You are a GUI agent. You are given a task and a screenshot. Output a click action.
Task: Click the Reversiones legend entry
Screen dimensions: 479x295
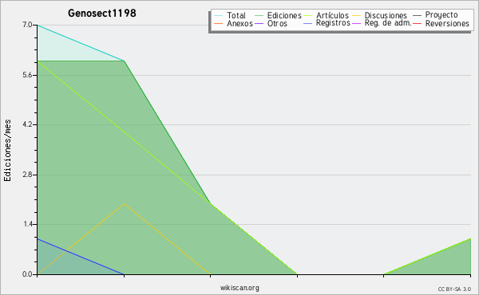[441, 23]
